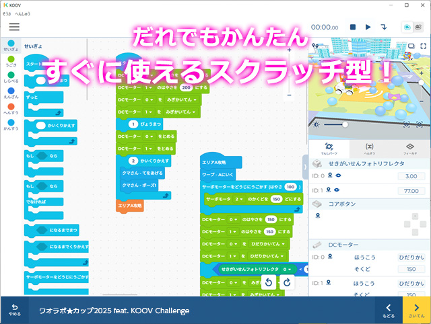
Task: Run the step-through execution arrow
Action: 384,27
